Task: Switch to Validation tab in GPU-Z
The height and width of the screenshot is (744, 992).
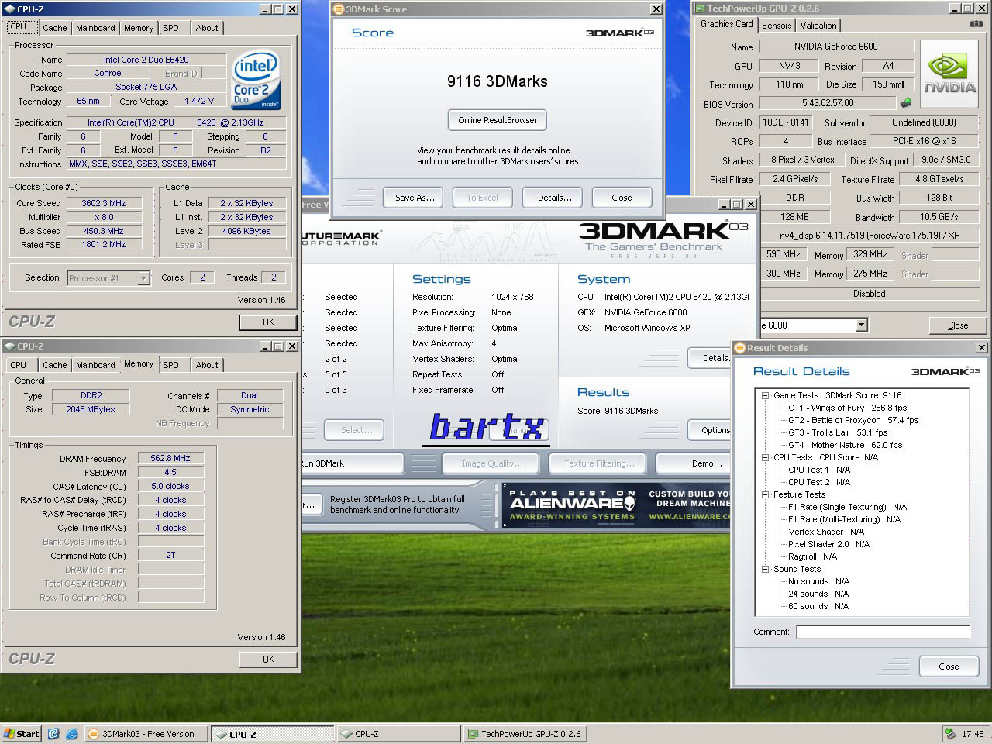Action: coord(818,26)
